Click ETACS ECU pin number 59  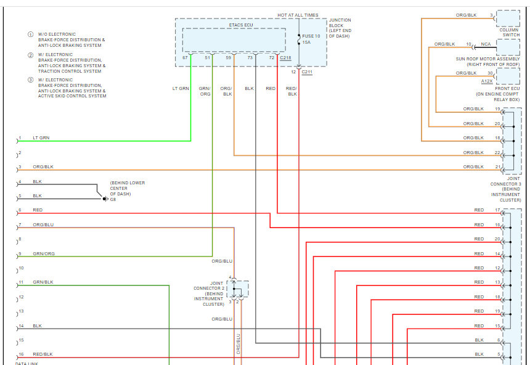click(x=229, y=58)
